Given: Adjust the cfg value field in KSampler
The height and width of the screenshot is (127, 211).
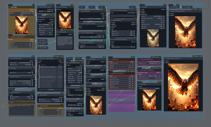Looking at the screenshot, I should (153, 22).
